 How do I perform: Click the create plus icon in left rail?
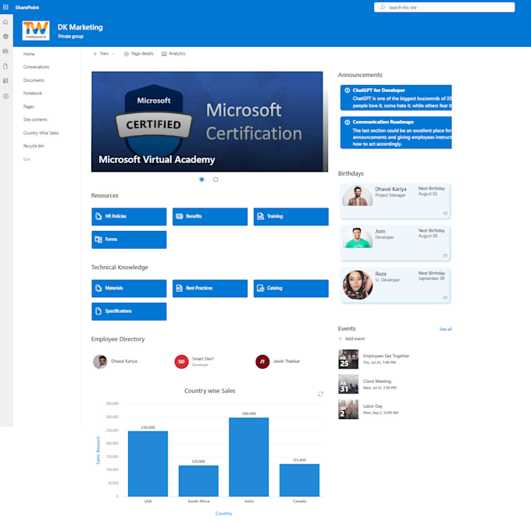coord(5,97)
